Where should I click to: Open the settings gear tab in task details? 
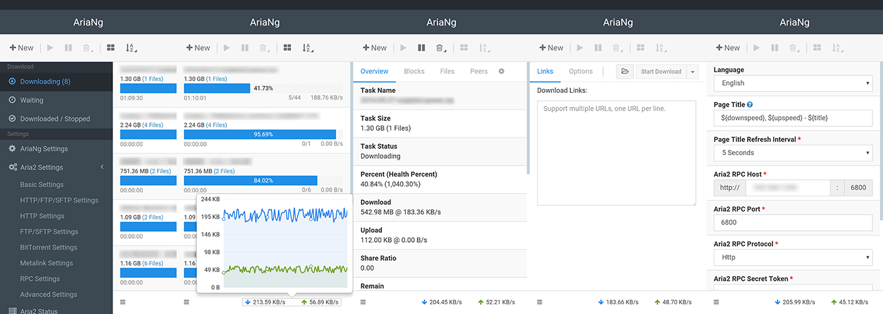pos(502,71)
